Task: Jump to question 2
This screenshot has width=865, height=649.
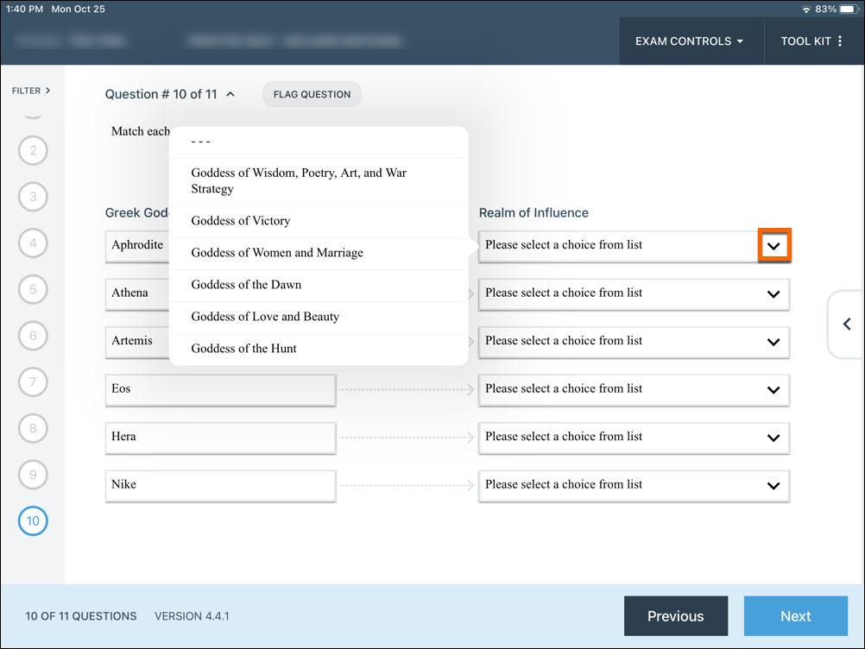Action: tap(33, 150)
